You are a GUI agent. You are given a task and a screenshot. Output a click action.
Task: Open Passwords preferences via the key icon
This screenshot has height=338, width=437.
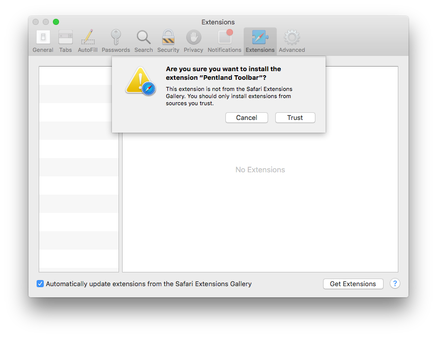115,38
